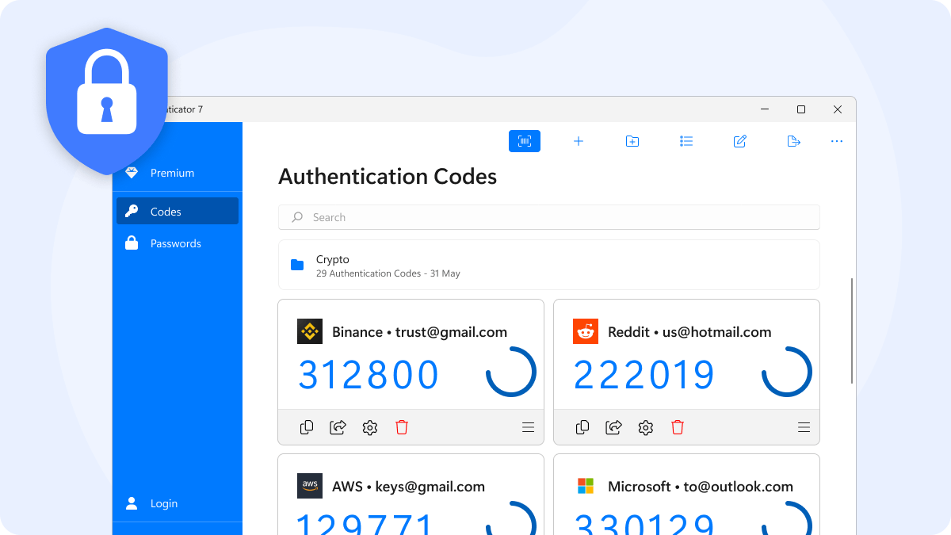Open the more options ellipsis menu
The image size is (951, 535).
(x=837, y=141)
